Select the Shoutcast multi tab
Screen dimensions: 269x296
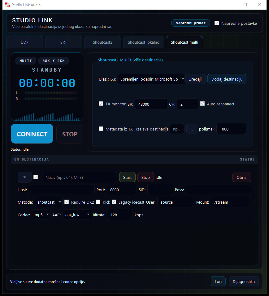point(184,42)
